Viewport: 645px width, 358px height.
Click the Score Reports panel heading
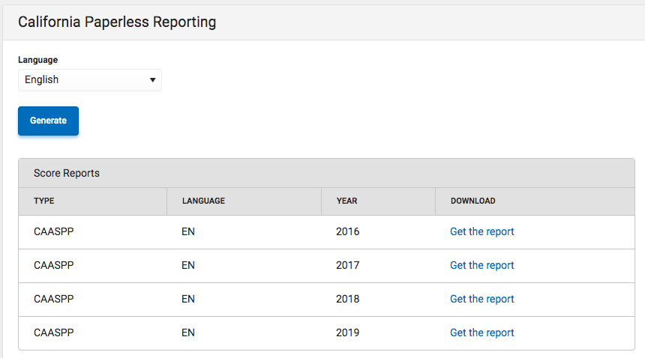point(67,173)
